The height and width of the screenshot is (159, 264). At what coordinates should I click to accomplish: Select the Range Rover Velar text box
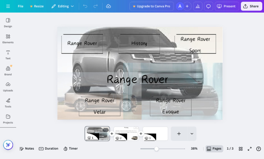coord(99,106)
